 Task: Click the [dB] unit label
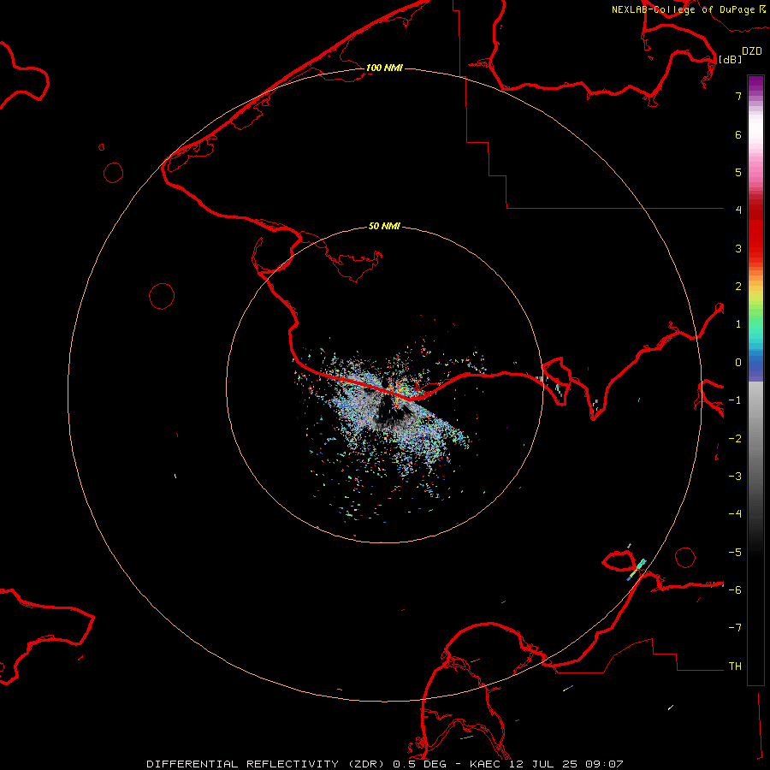point(730,59)
